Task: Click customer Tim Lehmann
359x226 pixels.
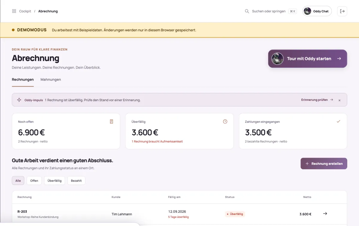Action: [x=122, y=214]
